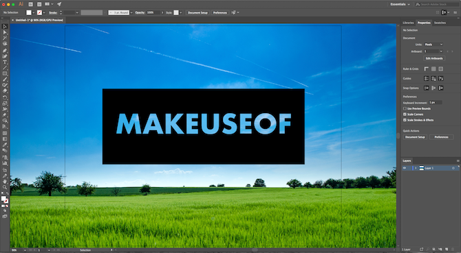Open the 3 pt. Round brush dropdown
This screenshot has height=253, width=461.
click(131, 12)
